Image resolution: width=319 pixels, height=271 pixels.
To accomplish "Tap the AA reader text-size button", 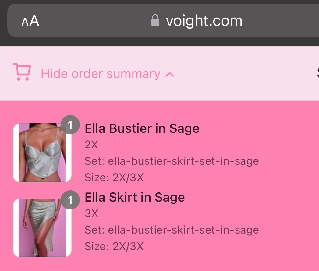I will point(30,20).
